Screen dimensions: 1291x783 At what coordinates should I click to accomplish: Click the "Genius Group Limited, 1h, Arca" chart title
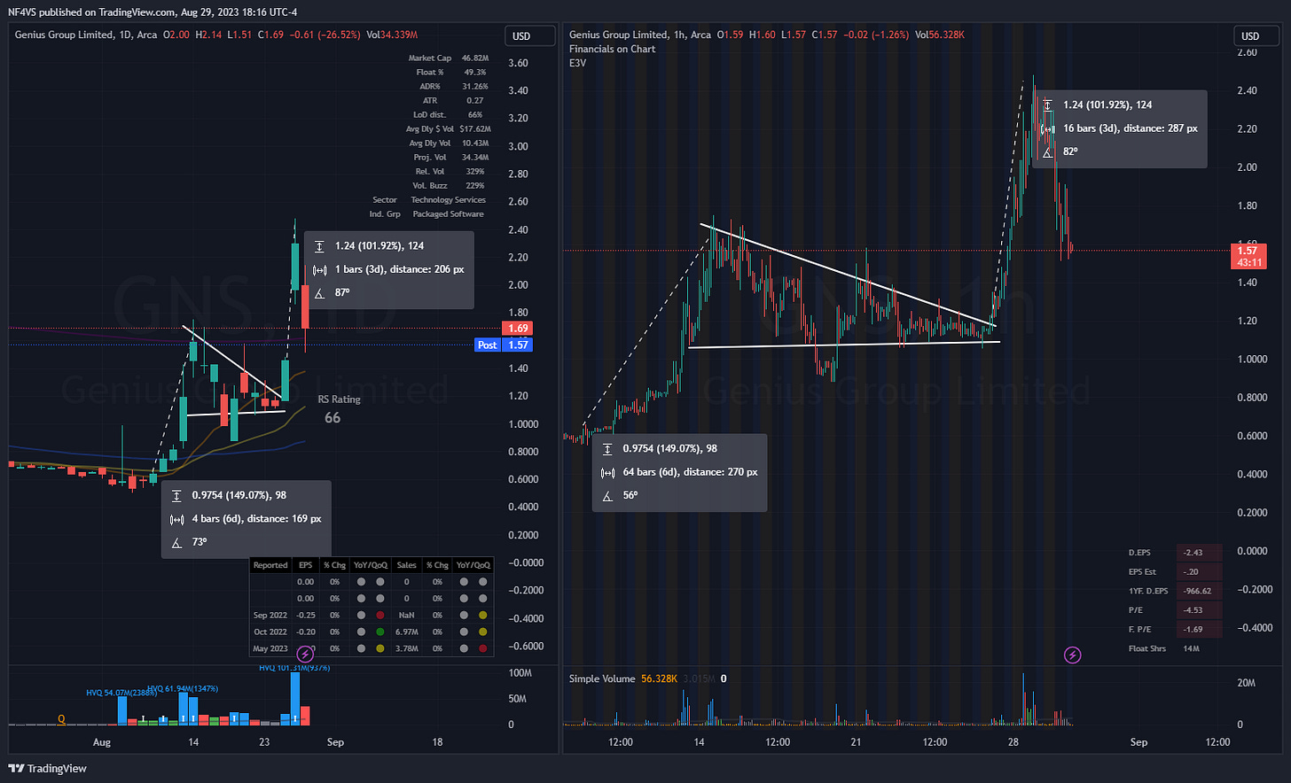click(x=640, y=35)
